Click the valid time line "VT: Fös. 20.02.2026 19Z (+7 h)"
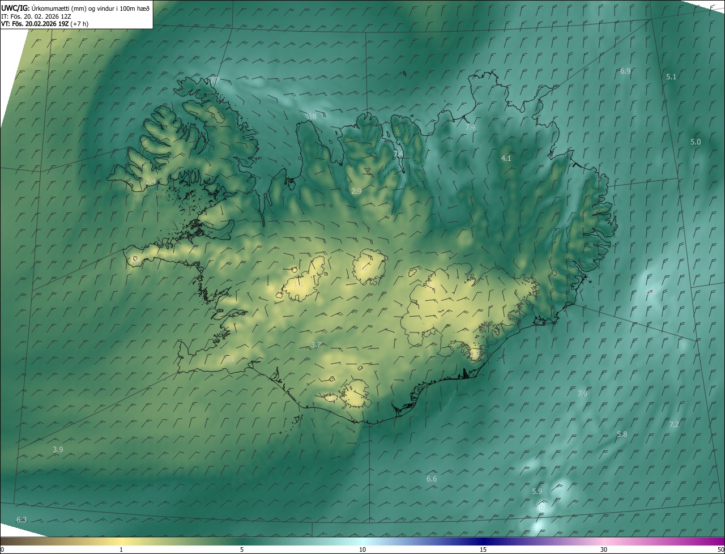Image resolution: width=725 pixels, height=554 pixels. click(45, 24)
